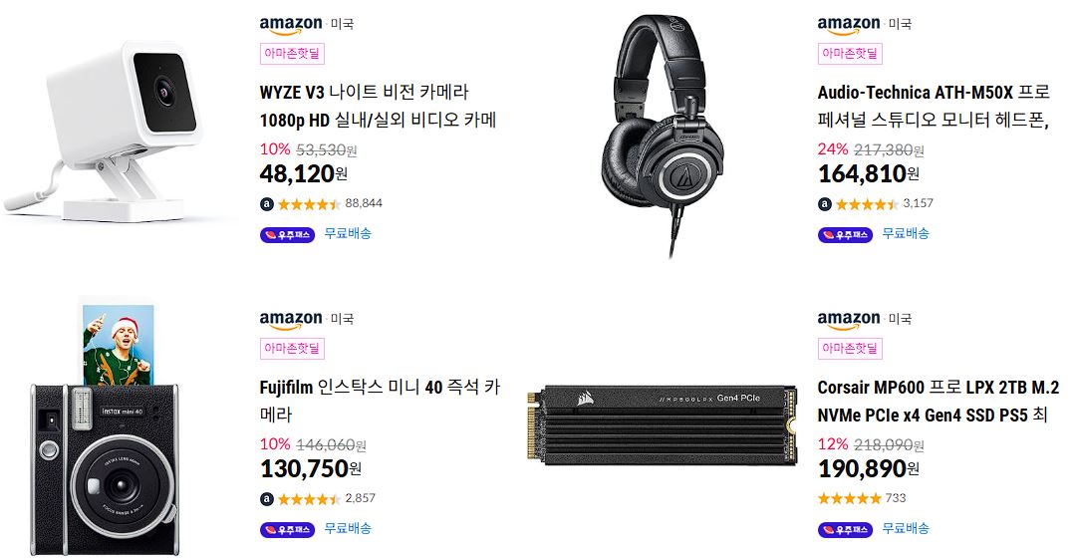This screenshot has width=1074, height=560.
Task: Open the Audio-Technica ATH-M50X product title
Action: (x=934, y=107)
